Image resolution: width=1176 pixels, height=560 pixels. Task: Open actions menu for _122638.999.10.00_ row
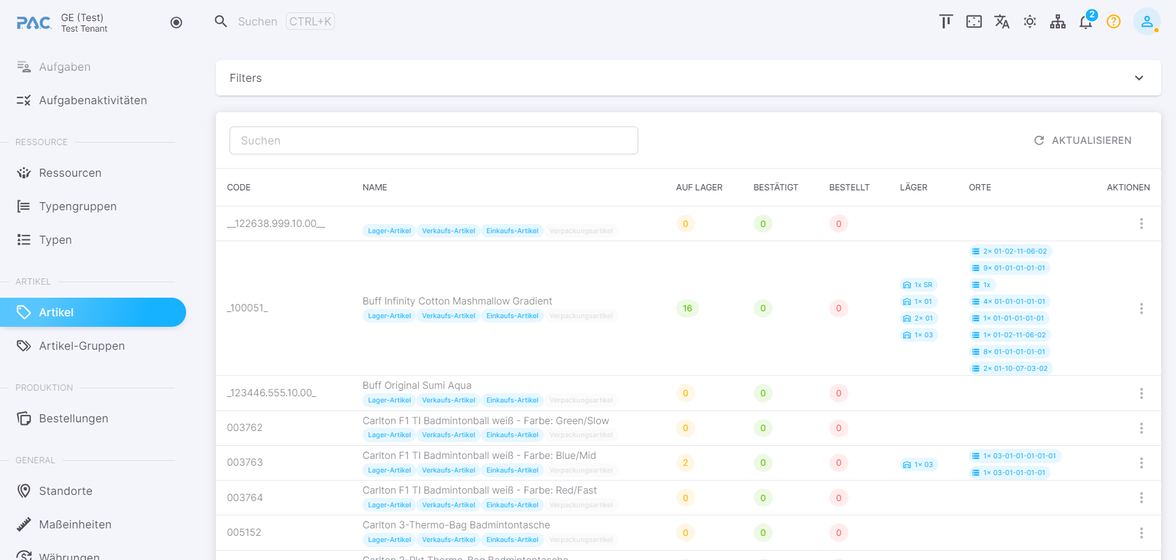pyautogui.click(x=1141, y=224)
